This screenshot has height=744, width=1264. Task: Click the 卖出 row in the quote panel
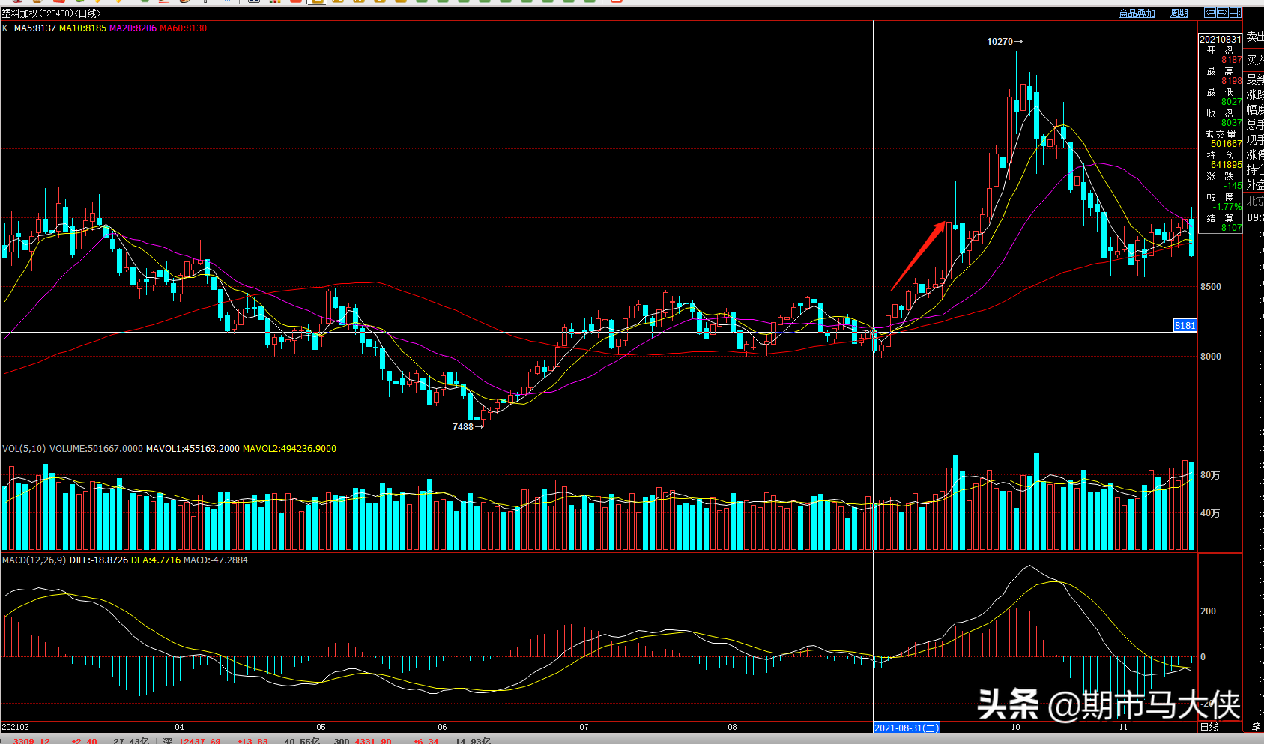(1255, 37)
